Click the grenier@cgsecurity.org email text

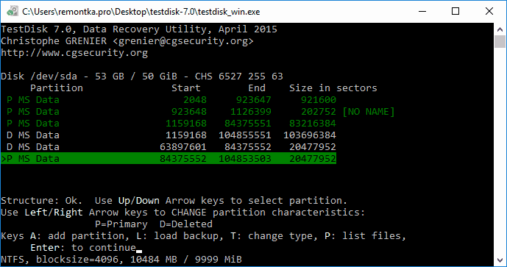tap(183, 41)
